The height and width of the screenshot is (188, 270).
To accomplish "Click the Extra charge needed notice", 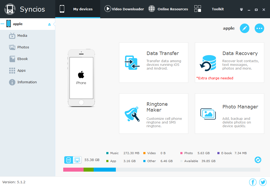I will (x=215, y=78).
